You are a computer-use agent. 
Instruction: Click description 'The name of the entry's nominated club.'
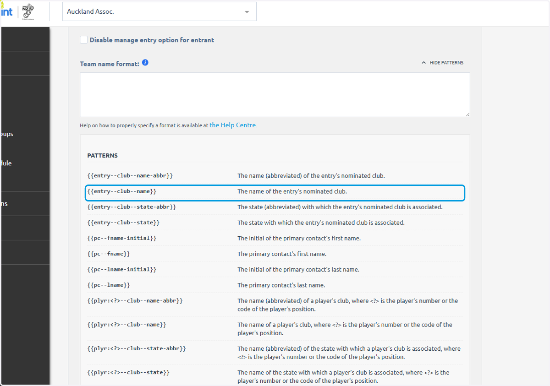(292, 191)
